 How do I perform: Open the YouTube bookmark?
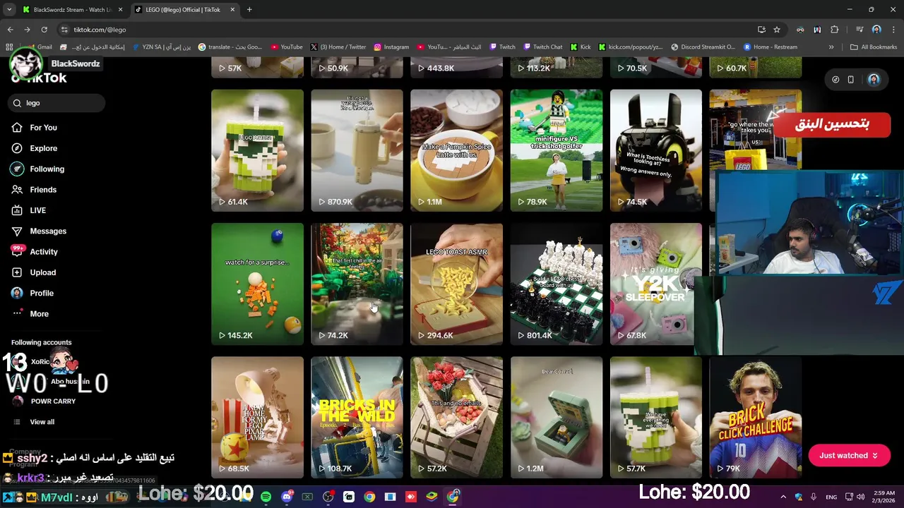pyautogui.click(x=286, y=47)
